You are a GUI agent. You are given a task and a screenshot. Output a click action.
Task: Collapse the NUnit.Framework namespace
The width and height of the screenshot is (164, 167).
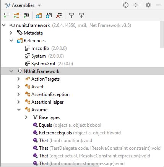click(11, 71)
